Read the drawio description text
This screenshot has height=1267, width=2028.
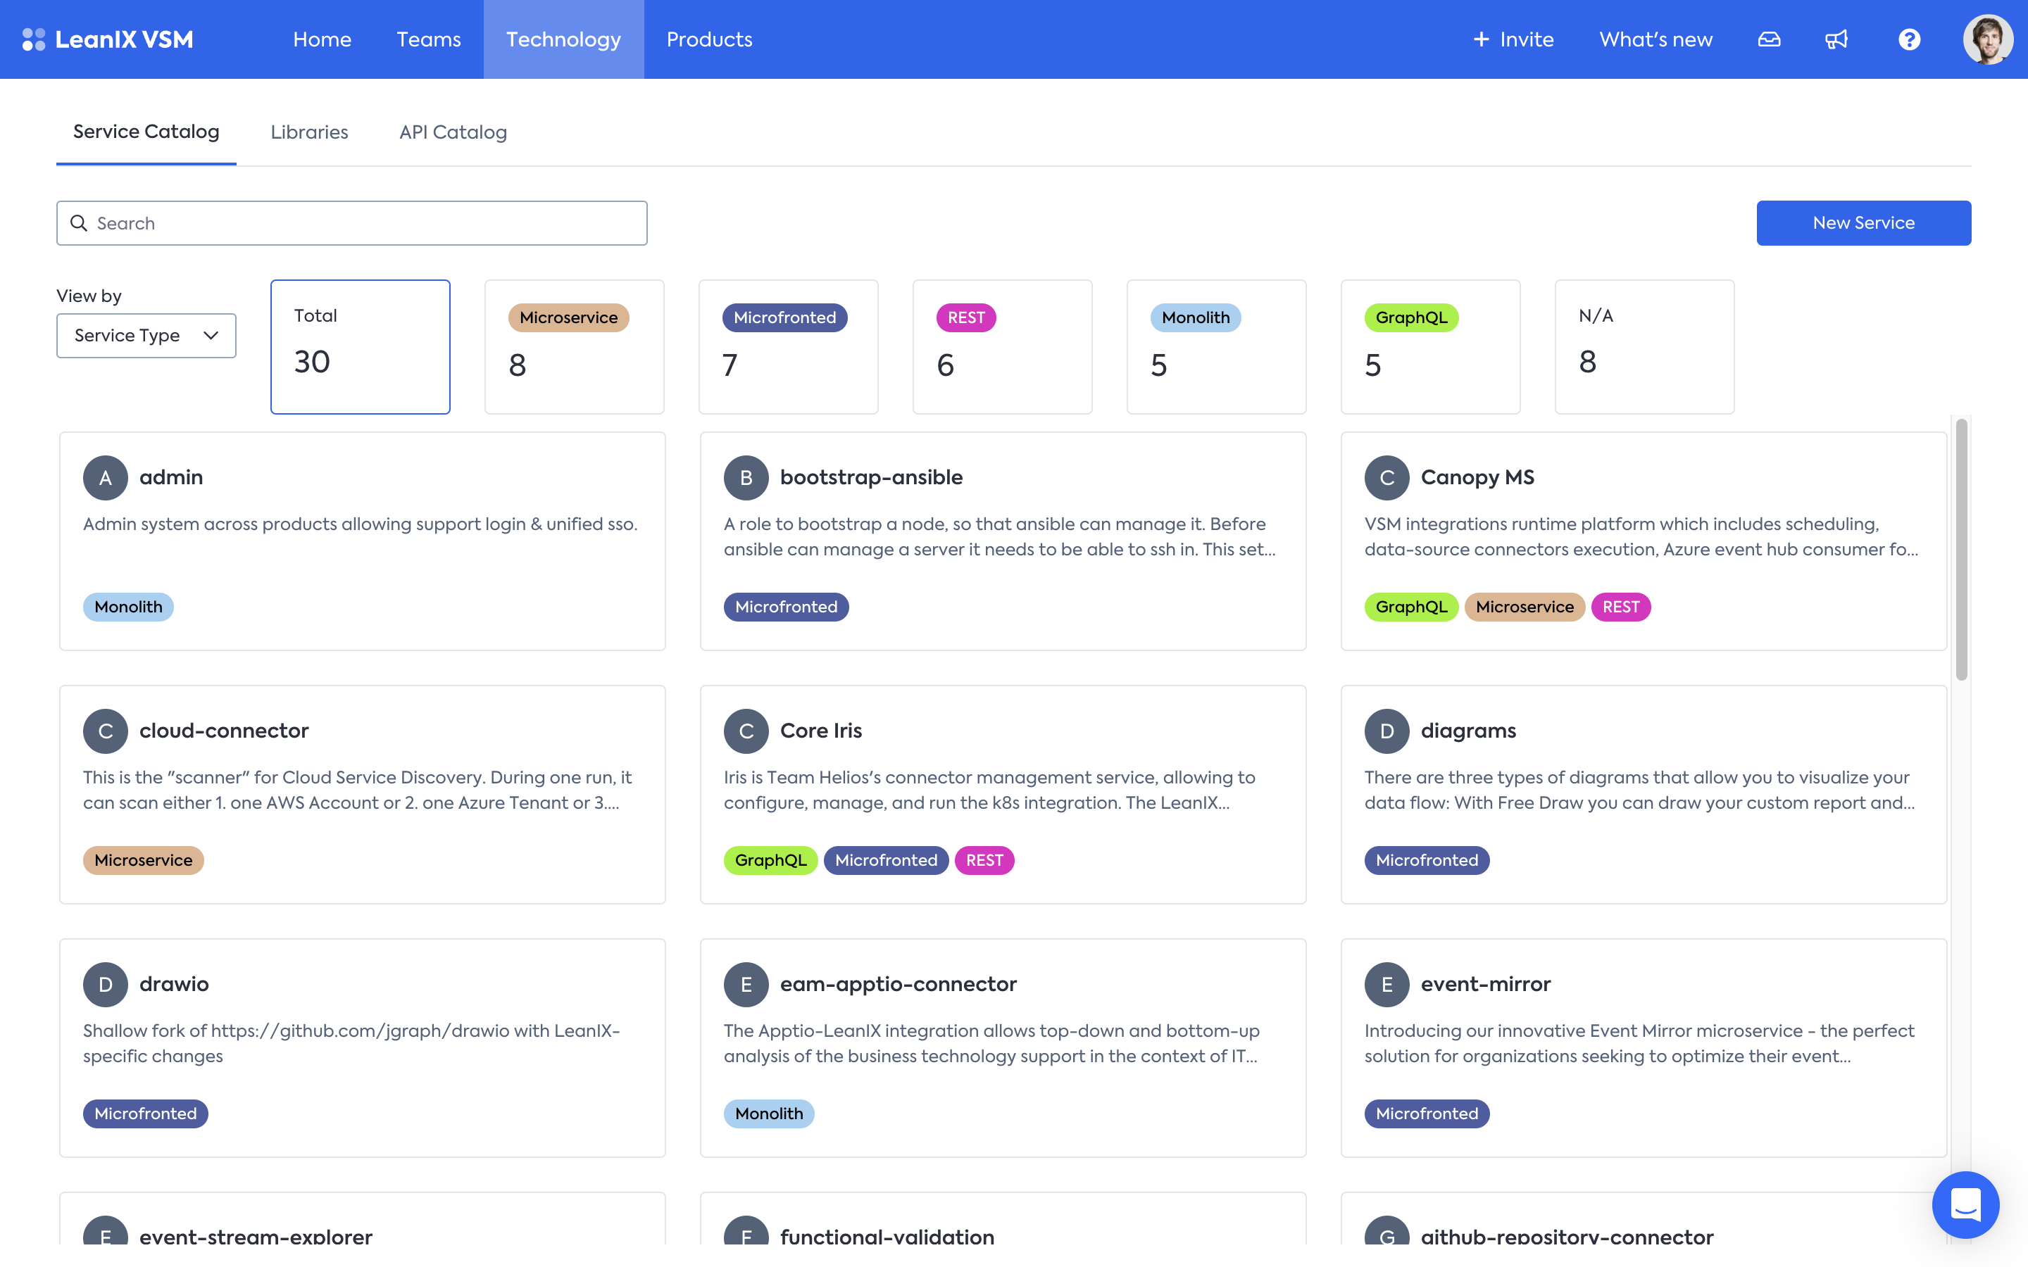pyautogui.click(x=352, y=1043)
